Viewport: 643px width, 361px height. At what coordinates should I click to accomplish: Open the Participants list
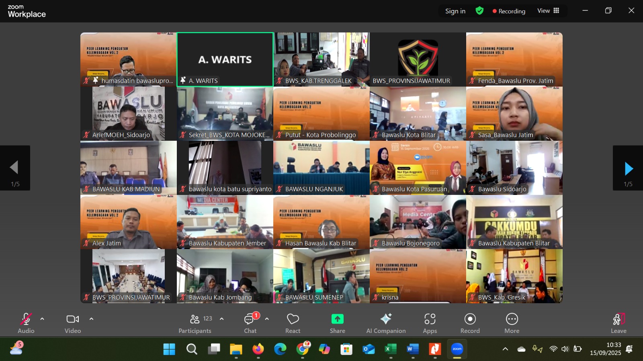[x=195, y=319]
